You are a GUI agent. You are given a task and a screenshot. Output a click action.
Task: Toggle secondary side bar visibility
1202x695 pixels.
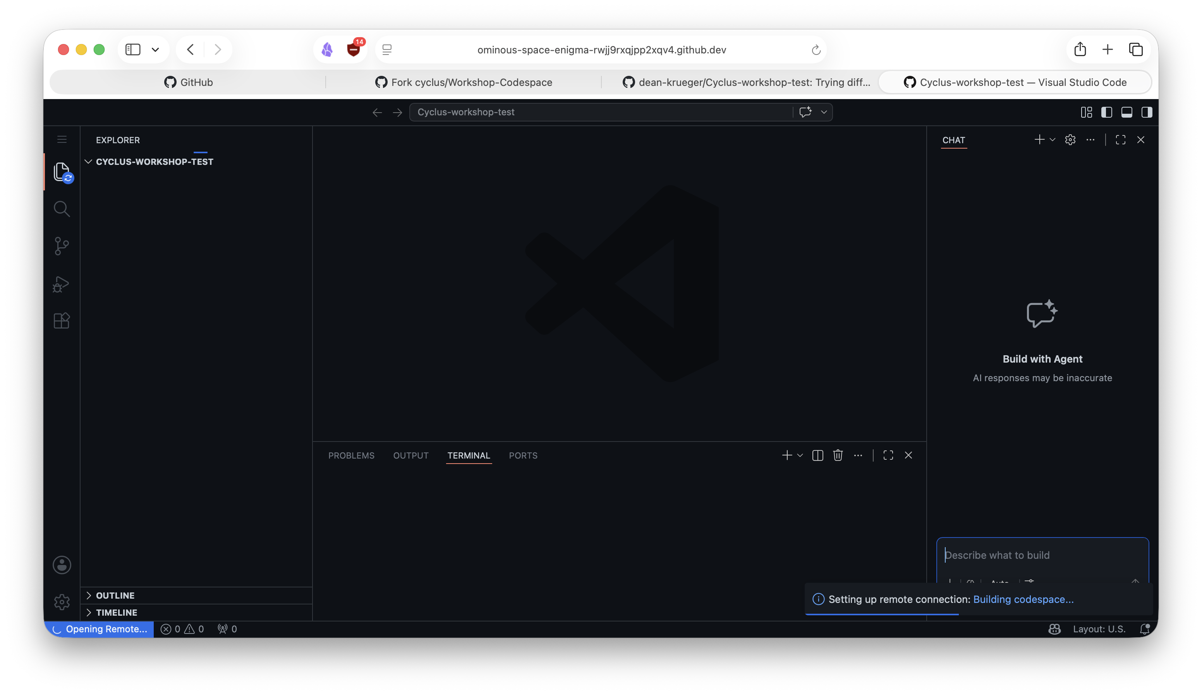coord(1147,113)
